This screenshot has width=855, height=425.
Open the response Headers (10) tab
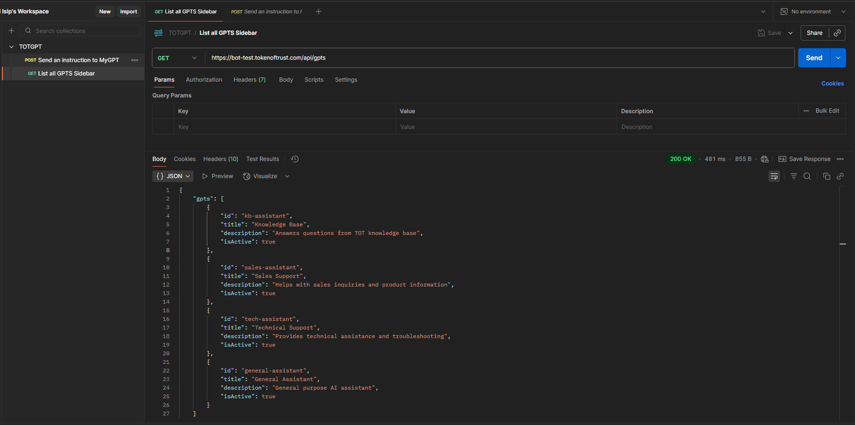point(221,159)
